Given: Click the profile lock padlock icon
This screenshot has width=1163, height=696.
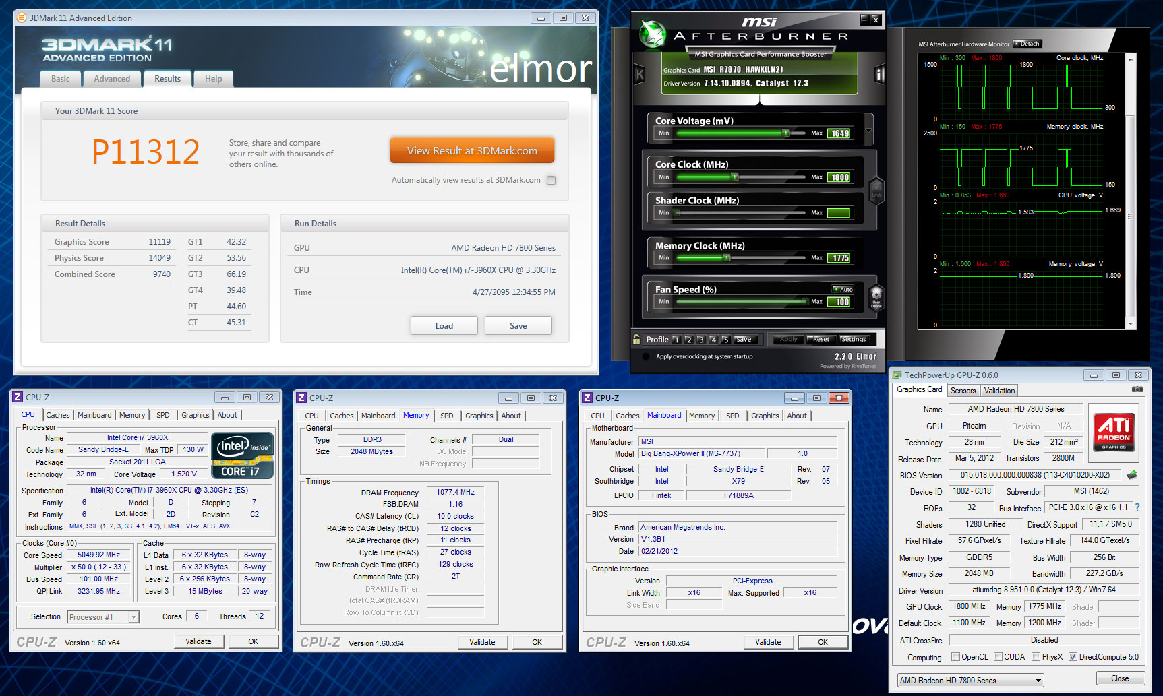Looking at the screenshot, I should point(636,339).
